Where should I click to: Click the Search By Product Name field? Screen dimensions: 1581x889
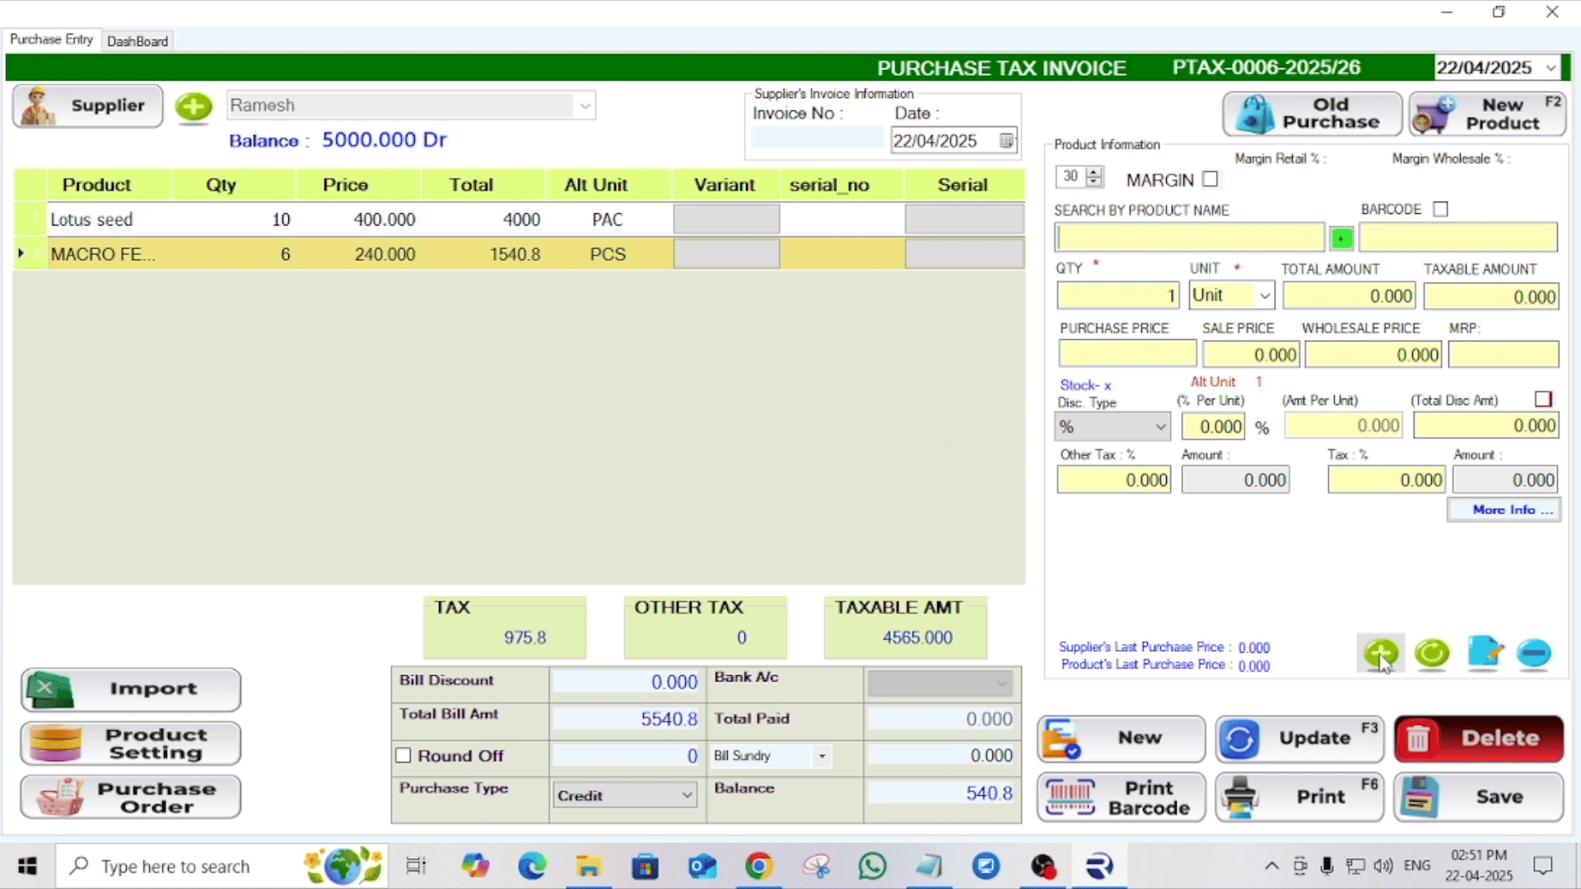click(1190, 238)
